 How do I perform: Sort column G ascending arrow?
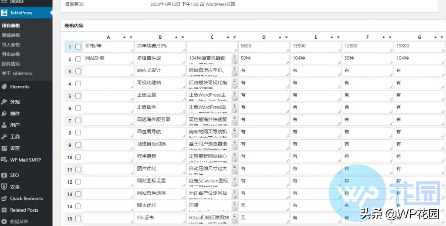[436, 37]
